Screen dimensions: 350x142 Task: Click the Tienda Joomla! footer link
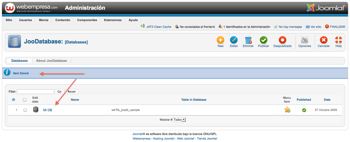coord(206,139)
